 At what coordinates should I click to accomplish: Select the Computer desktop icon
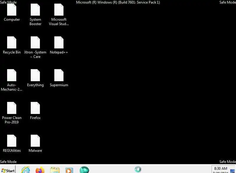[12, 13]
